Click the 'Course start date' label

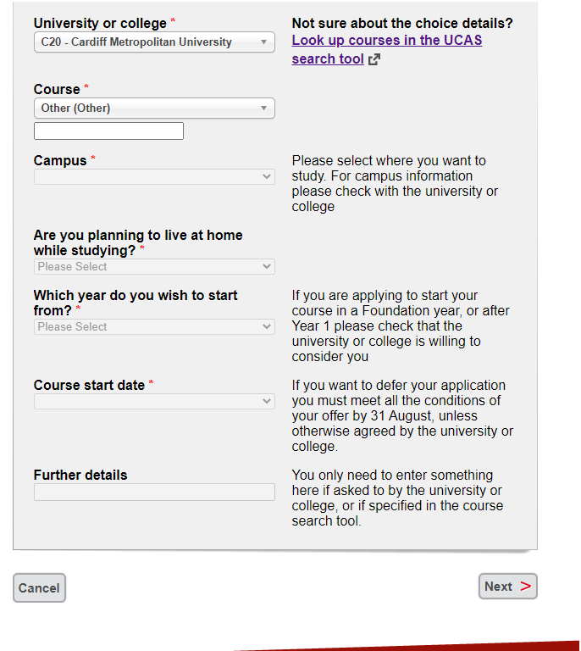click(x=89, y=385)
